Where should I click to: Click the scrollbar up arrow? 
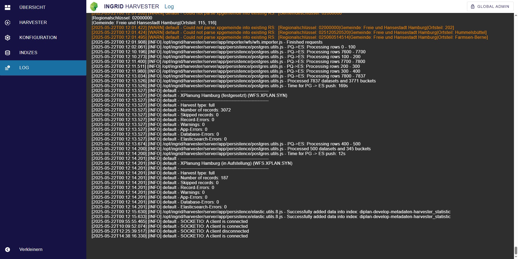click(x=516, y=15)
